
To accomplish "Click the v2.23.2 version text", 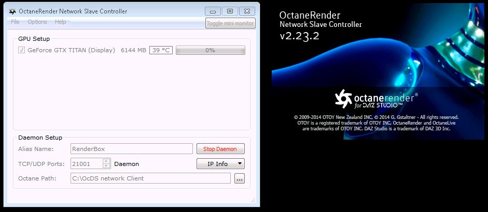I will 299,36.
